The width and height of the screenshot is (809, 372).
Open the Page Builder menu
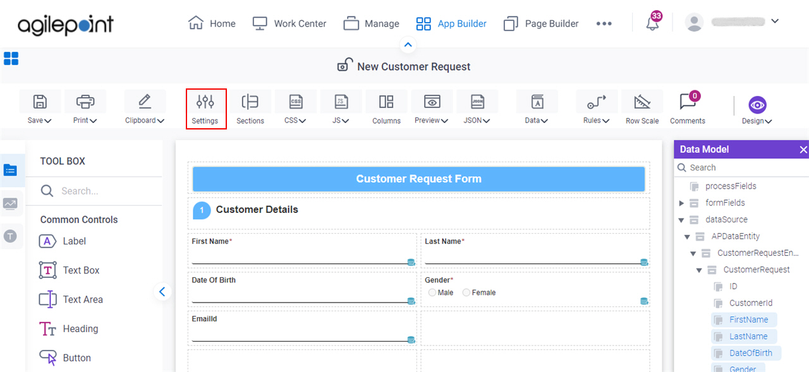pos(541,23)
